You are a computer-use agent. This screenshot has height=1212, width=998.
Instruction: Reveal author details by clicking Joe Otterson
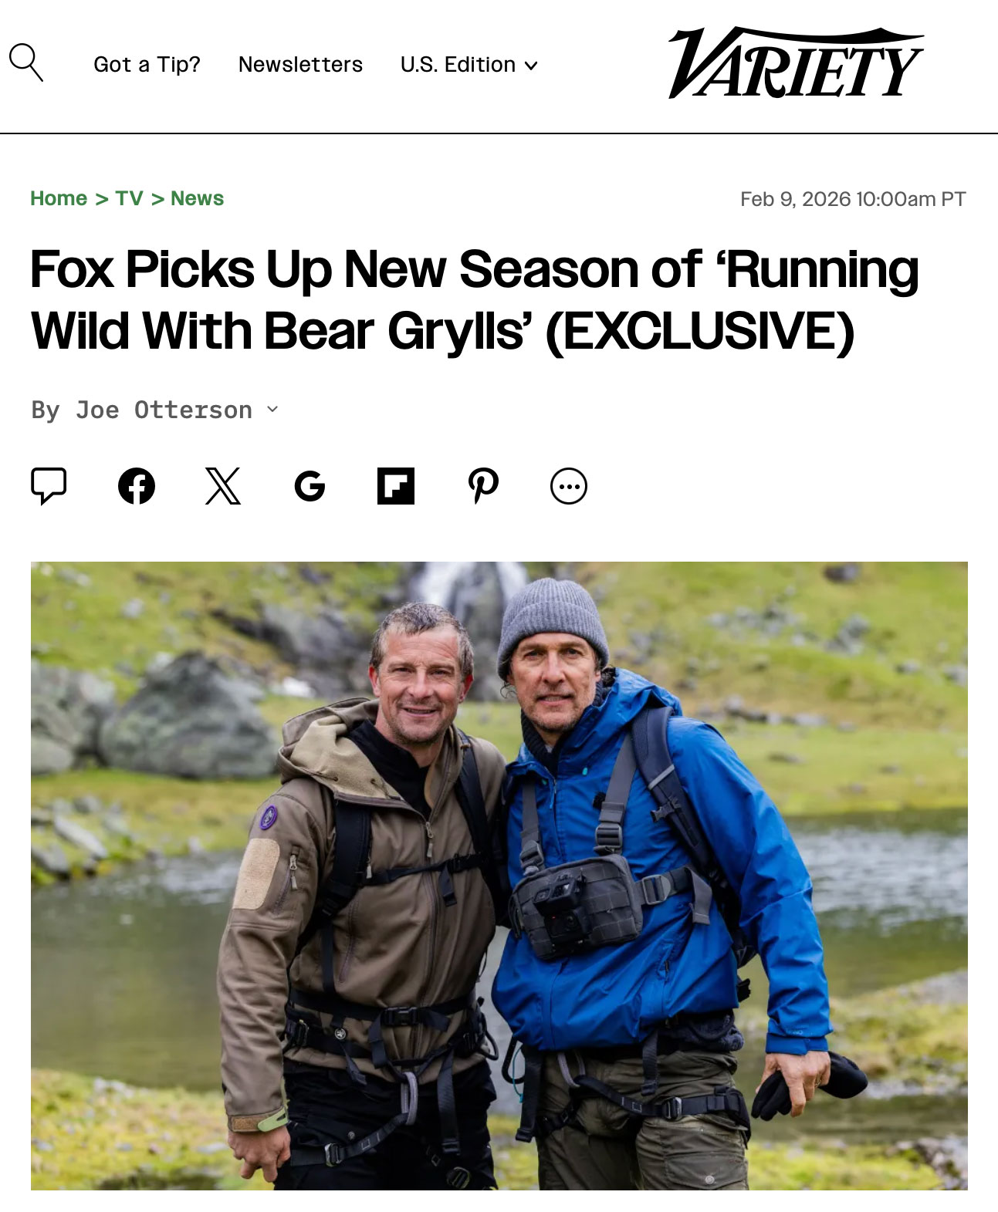162,409
